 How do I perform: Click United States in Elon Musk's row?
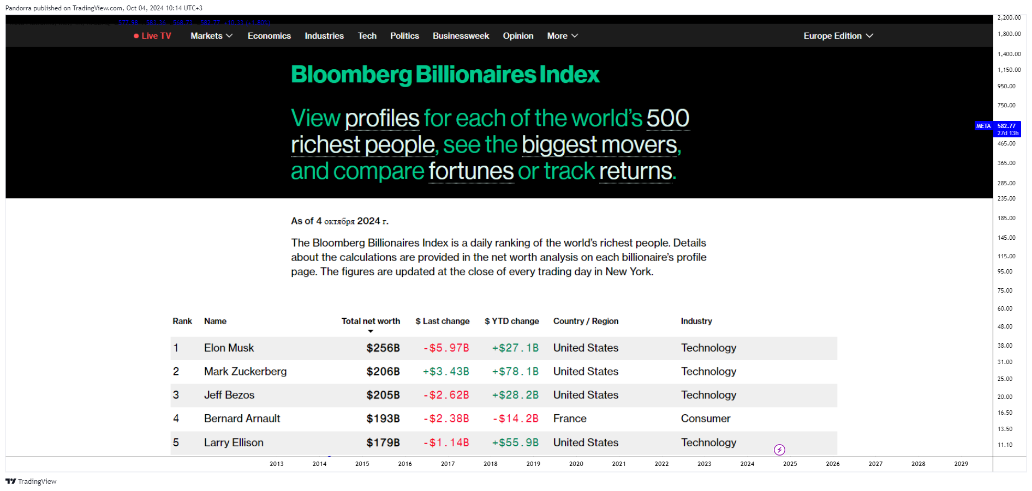(586, 348)
